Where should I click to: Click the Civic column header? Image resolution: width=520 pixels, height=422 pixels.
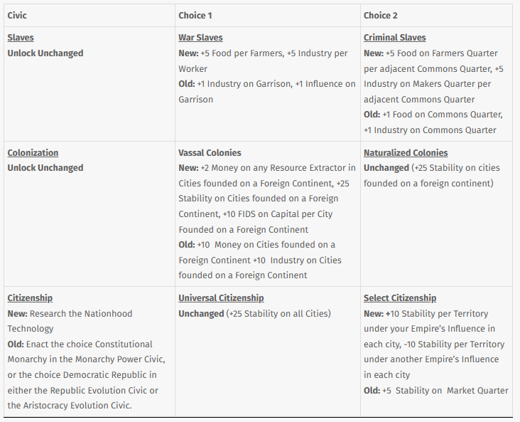17,15
